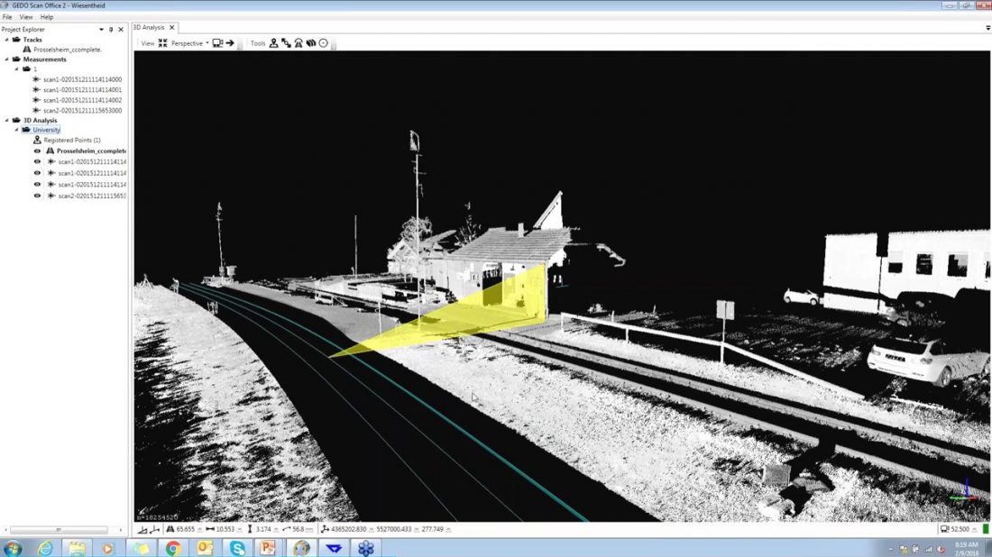Click the camera export icon after Perspective
The width and height of the screenshot is (992, 557).
pyautogui.click(x=217, y=42)
